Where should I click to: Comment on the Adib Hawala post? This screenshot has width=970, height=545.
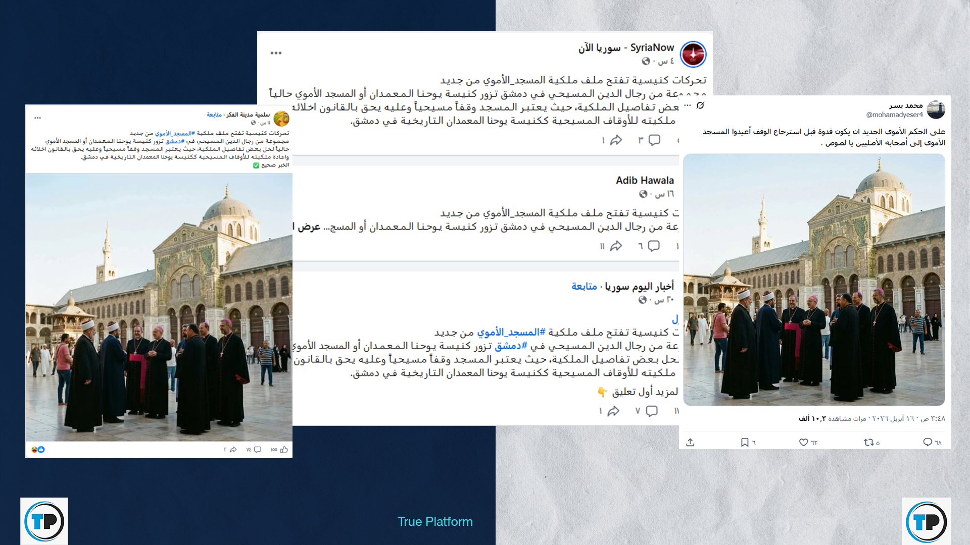pos(654,246)
